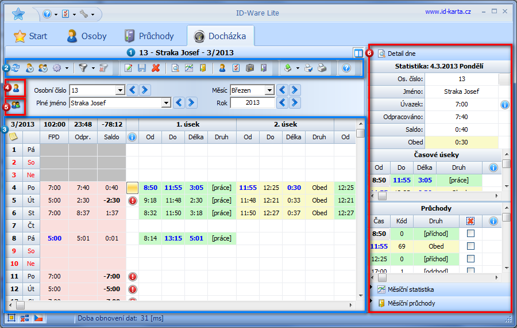This screenshot has height=328, width=517.
Task: Click the briefcase icon in toolbar
Action: pyautogui.click(x=250, y=68)
